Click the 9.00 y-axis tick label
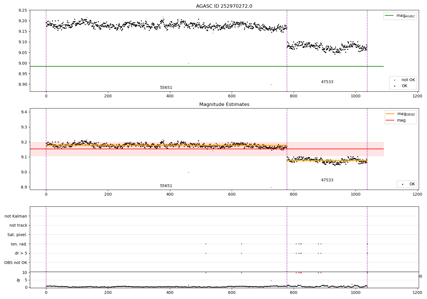This screenshot has height=299, width=427. (22, 63)
